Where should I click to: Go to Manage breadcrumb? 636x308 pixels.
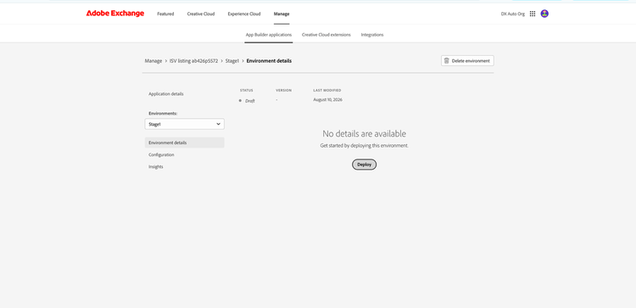coord(153,61)
